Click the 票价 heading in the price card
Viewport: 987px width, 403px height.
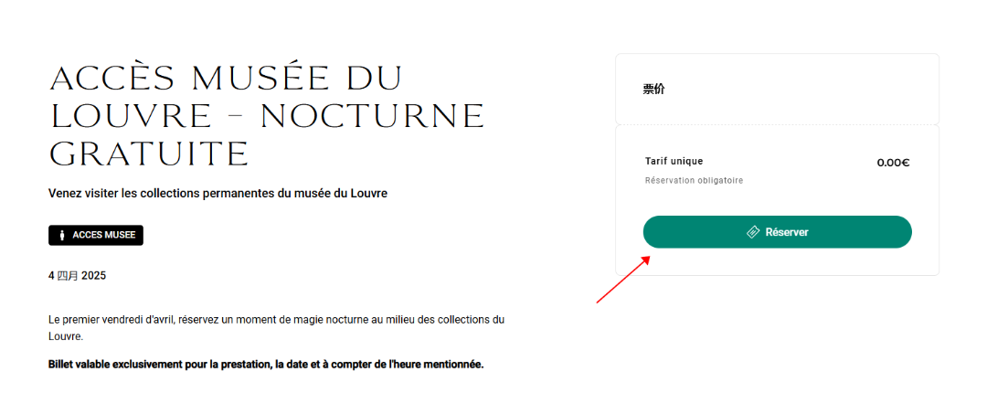653,90
